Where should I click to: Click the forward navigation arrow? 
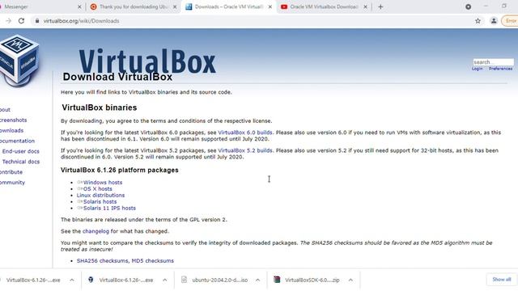[9, 21]
